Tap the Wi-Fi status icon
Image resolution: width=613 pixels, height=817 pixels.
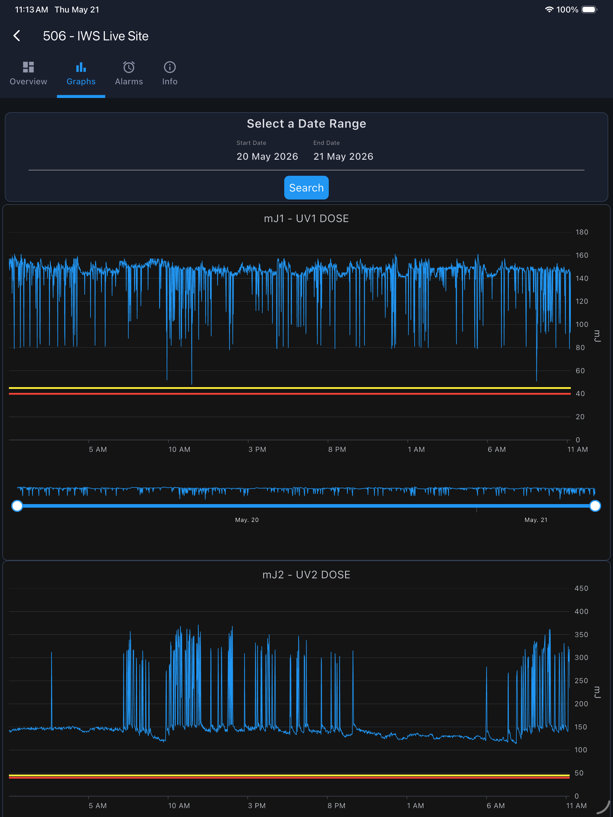[x=549, y=9]
